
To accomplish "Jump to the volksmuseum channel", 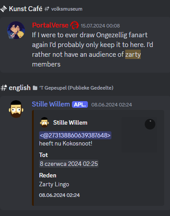I will [67, 9].
